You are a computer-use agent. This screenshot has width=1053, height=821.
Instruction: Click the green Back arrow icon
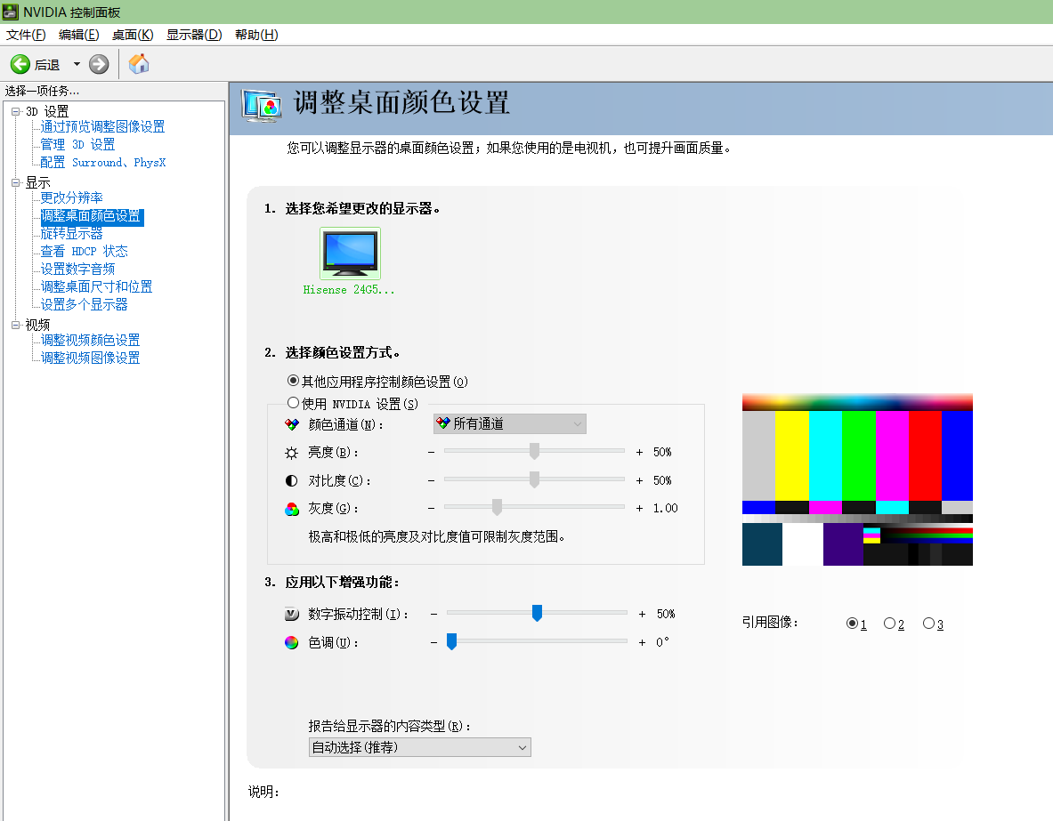20,64
